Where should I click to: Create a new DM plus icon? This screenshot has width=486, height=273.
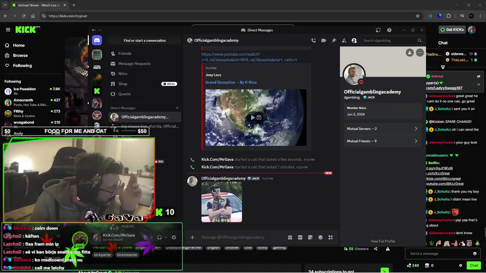click(x=177, y=108)
